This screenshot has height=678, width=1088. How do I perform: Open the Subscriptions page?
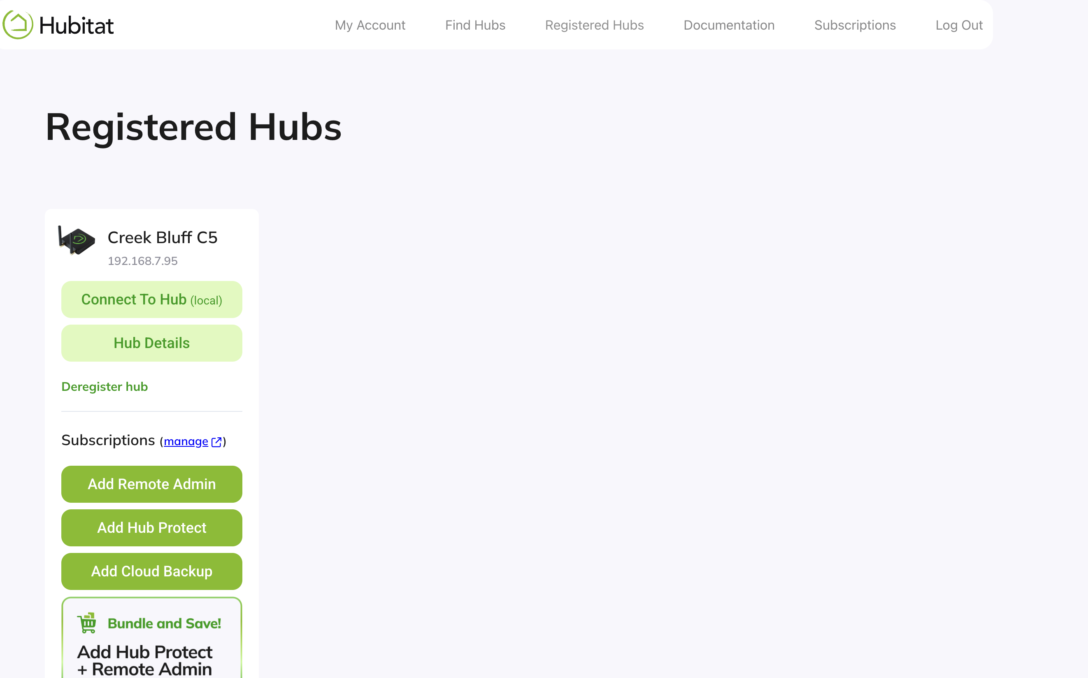pos(855,25)
